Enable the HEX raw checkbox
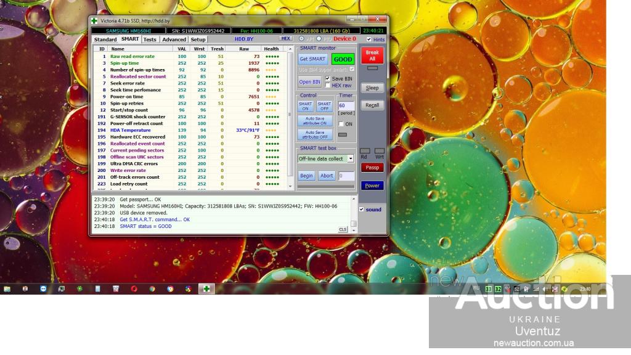 pos(328,85)
